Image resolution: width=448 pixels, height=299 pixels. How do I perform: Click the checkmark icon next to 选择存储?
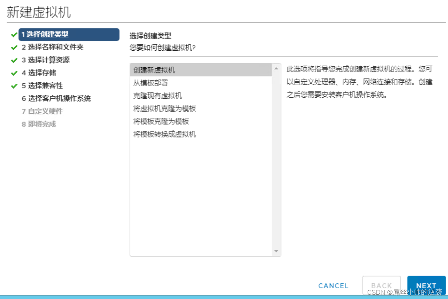pyautogui.click(x=13, y=73)
